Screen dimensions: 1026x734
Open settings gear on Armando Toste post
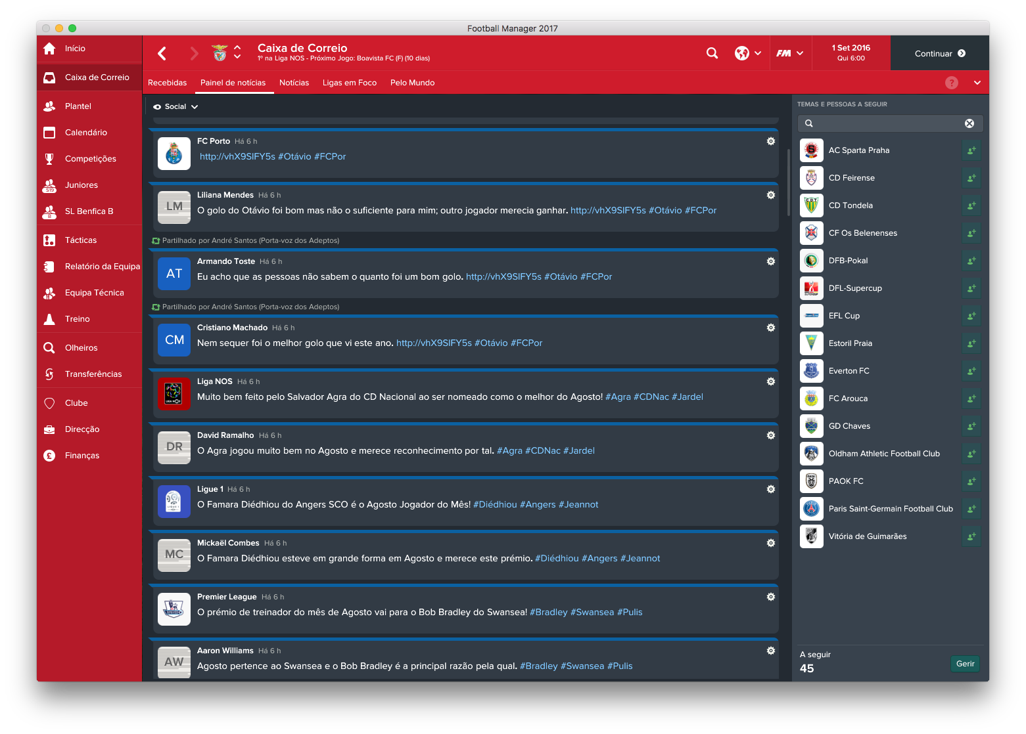(771, 261)
